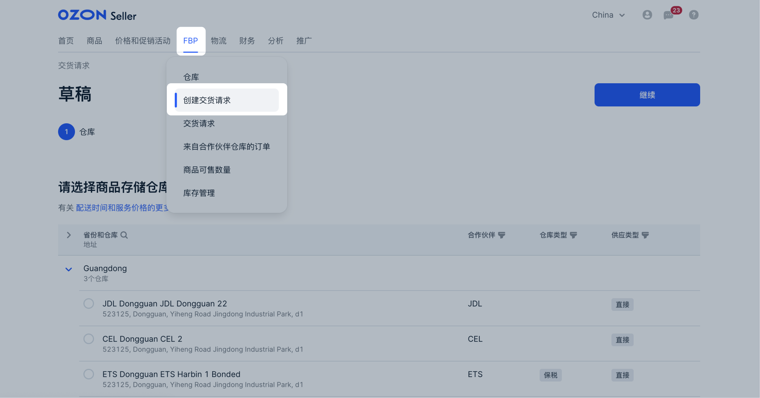Click the 交货请求 breadcrumb
The height and width of the screenshot is (398, 760).
point(74,65)
